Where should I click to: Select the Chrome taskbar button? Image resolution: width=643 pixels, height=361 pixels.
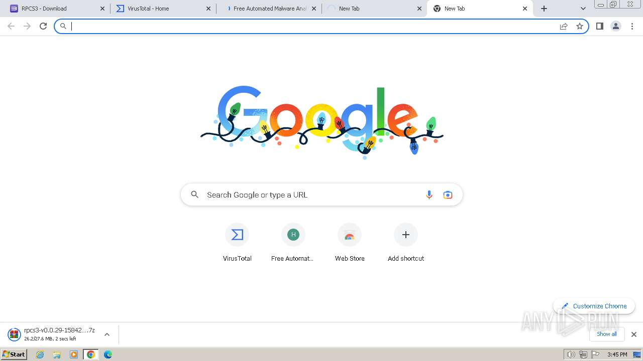pos(90,354)
